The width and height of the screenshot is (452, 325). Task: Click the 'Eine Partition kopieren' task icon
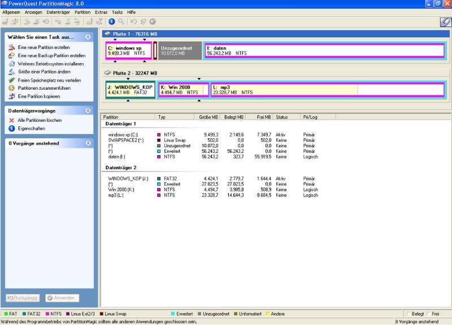point(12,96)
